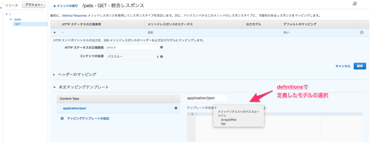
Task: Click the HTTP status regex input field
Action: [x=132, y=47]
